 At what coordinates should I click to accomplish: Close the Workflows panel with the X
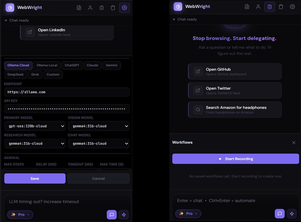[294, 143]
